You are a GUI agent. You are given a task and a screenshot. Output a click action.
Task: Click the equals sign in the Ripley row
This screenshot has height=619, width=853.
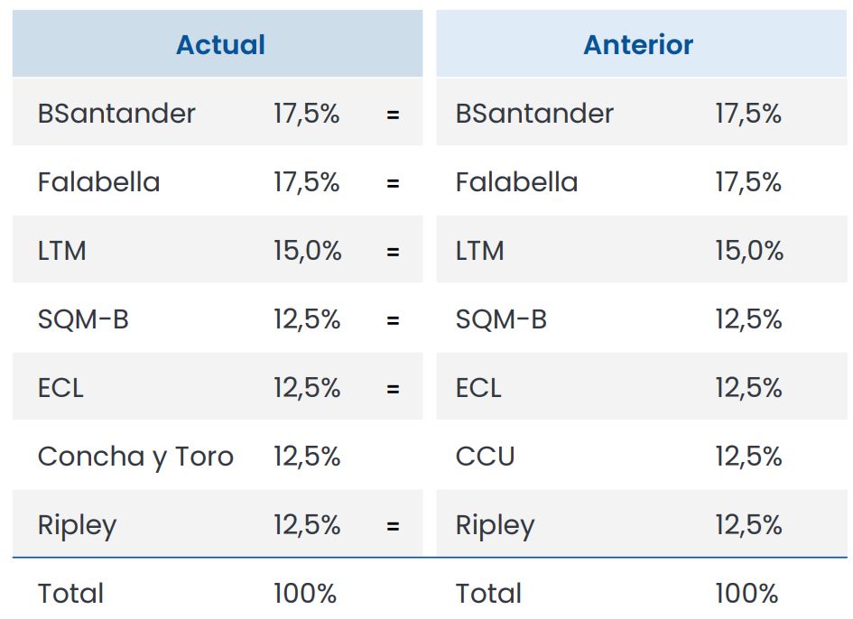393,526
